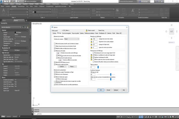Click drawing icon beside Lissage des arcs field
179x119 pixels.
91,39
